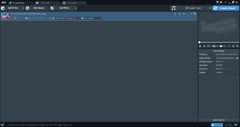Open the output folder browse icon
This screenshot has height=127, width=240.
[237, 58]
